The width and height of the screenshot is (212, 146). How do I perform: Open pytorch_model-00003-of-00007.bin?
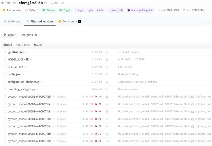tap(29, 111)
